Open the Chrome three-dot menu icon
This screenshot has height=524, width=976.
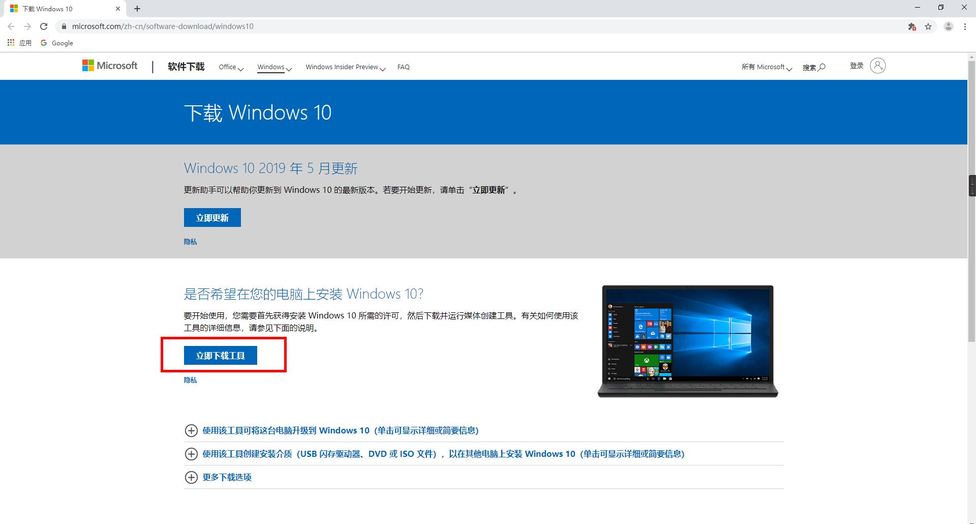(x=965, y=26)
